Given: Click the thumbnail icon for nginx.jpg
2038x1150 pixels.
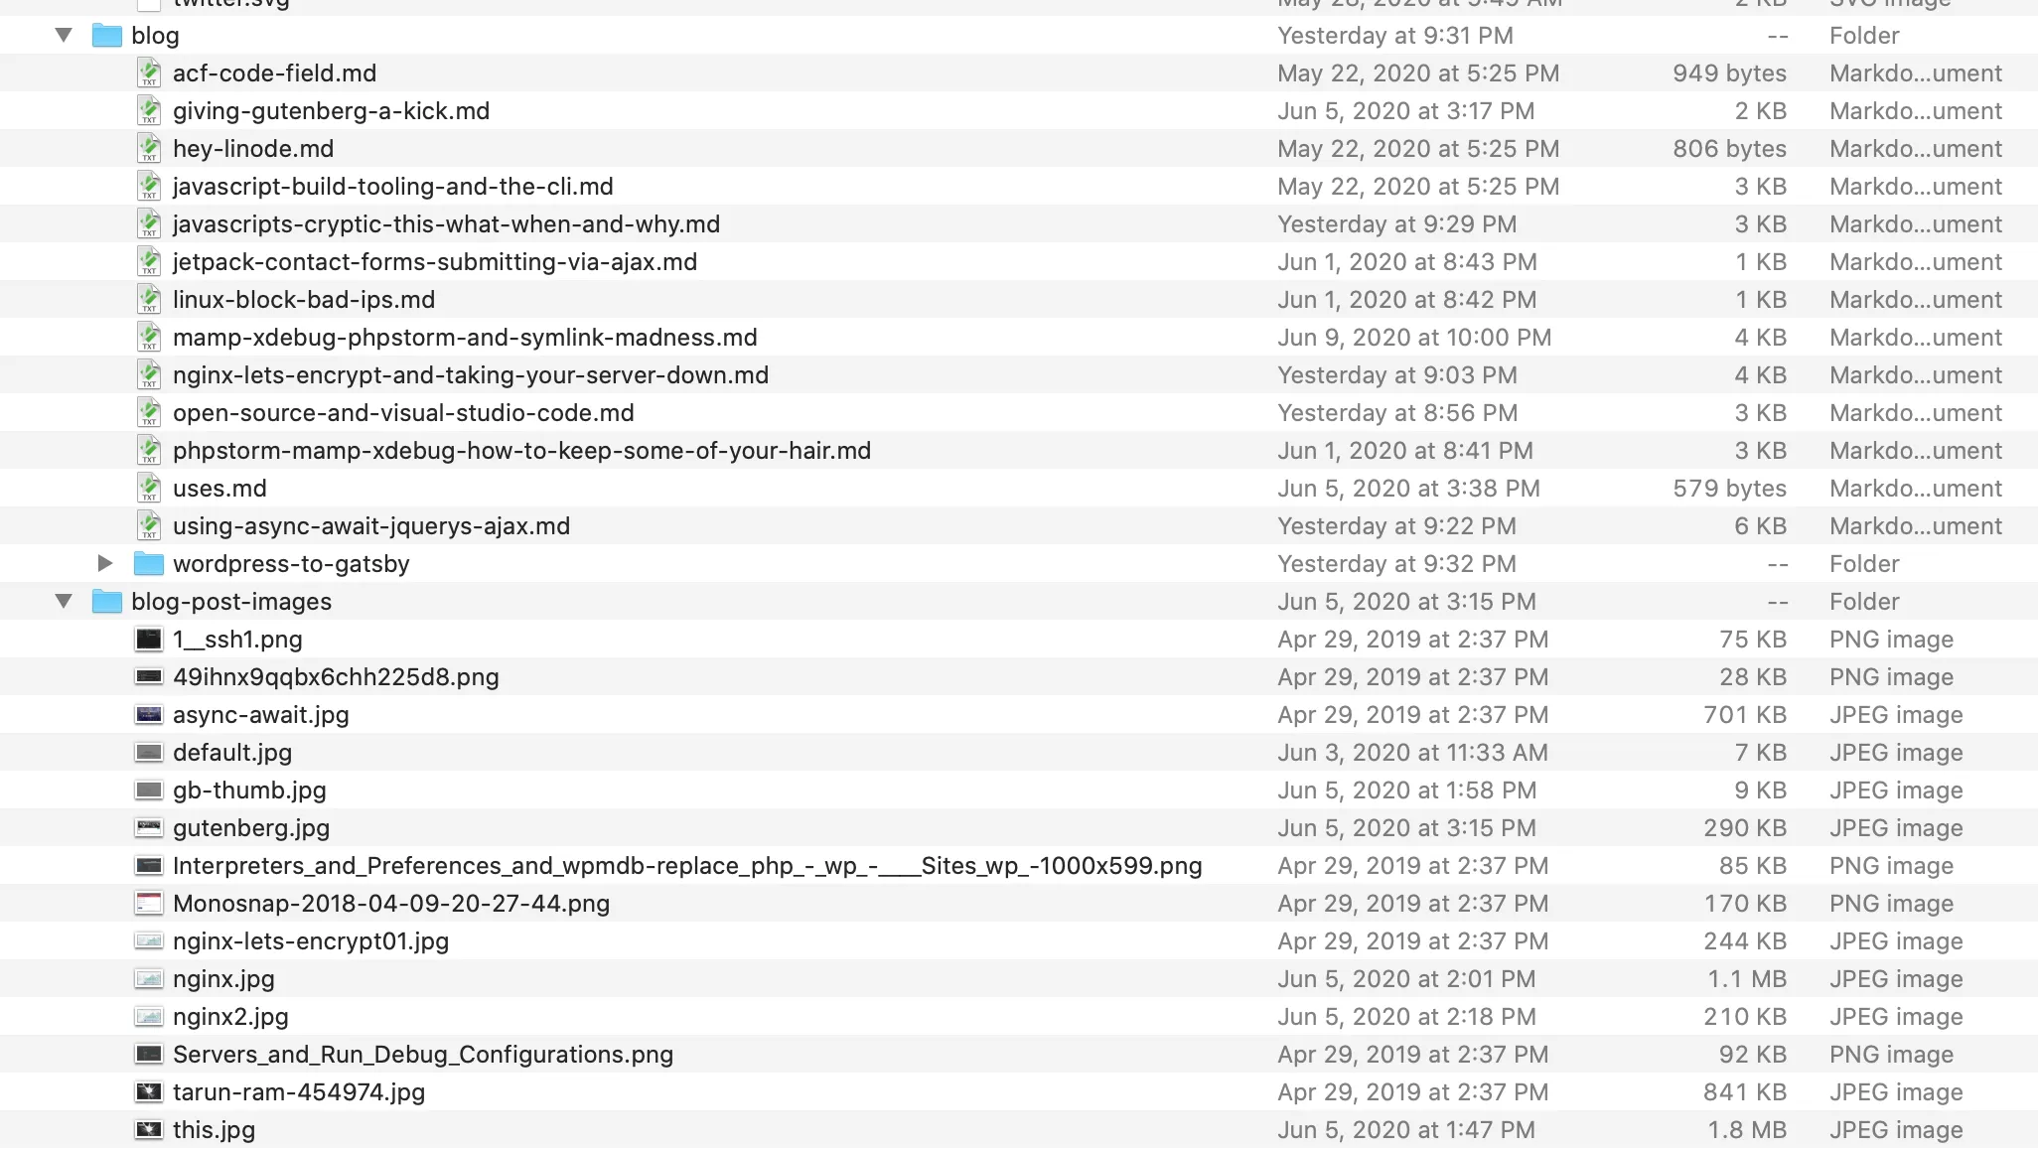Looking at the screenshot, I should (x=148, y=978).
